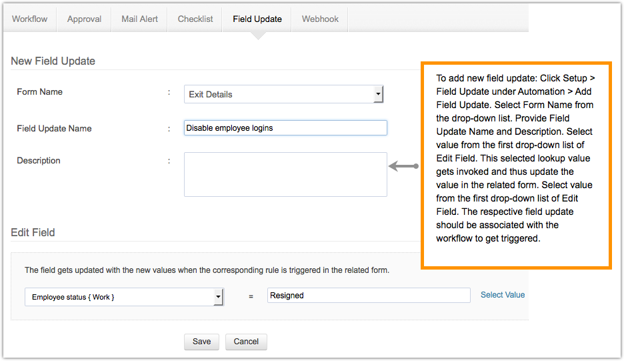The image size is (624, 361).
Task: Focus the Field Update Name input field
Action: pyautogui.click(x=285, y=128)
